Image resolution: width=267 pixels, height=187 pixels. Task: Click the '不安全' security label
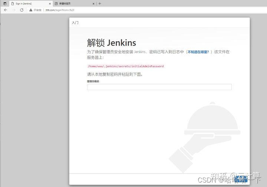37,10
